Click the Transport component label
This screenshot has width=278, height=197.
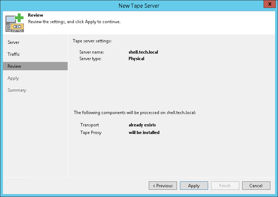[89, 125]
